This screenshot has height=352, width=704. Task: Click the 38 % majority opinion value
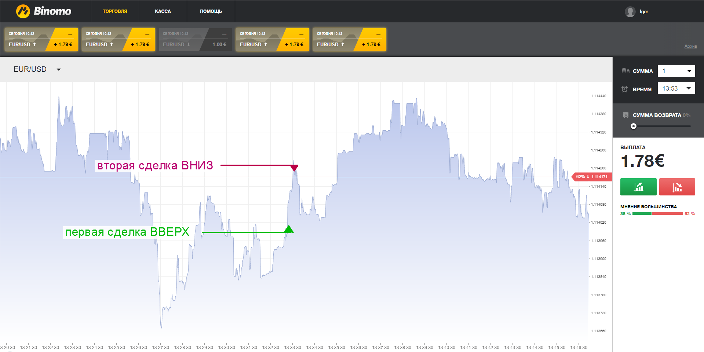point(625,214)
